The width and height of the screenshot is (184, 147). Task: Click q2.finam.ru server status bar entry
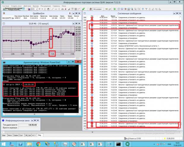click(133, 139)
